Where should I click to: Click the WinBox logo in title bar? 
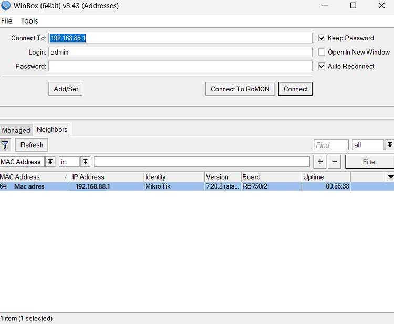[6, 5]
